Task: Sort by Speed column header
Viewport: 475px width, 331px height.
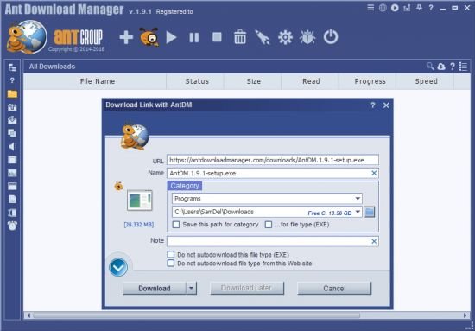Action: pos(426,81)
